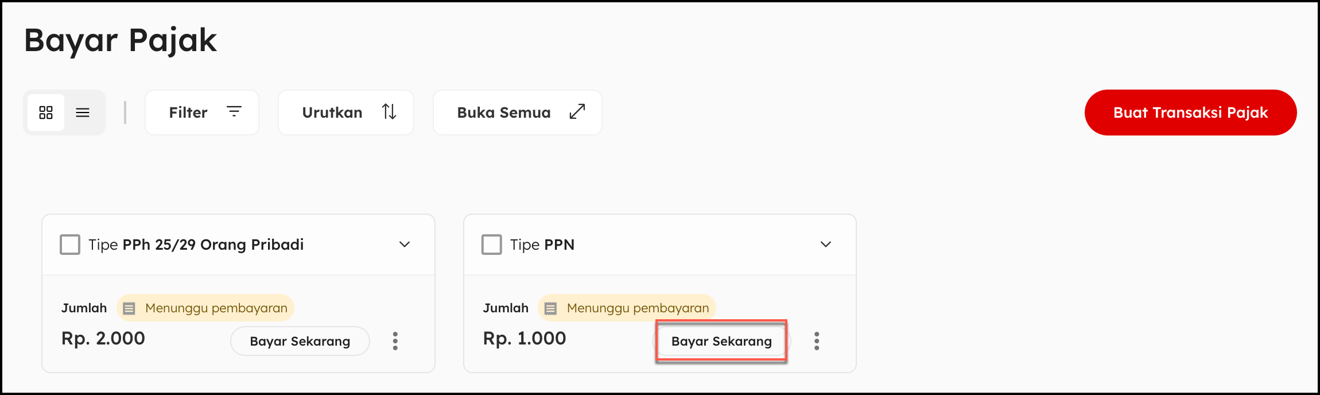
Task: Check the Tipe PPh 25/29 Orang Pribadi checkbox
Action: [70, 245]
